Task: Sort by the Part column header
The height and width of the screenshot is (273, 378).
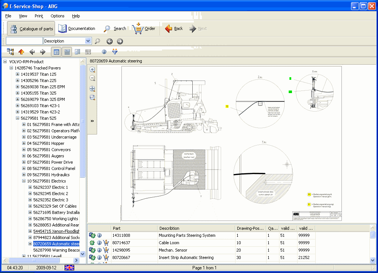Action: click(134, 228)
